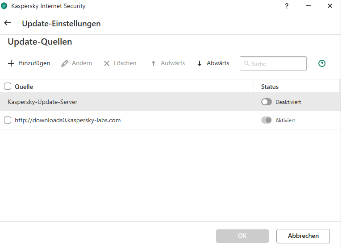Viewport: 342px width, 249px height.
Task: Minimize the Kaspersky window
Action: click(308, 6)
